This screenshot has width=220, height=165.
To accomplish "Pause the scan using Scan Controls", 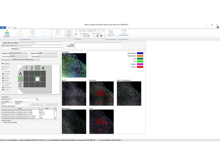I will [98, 36].
